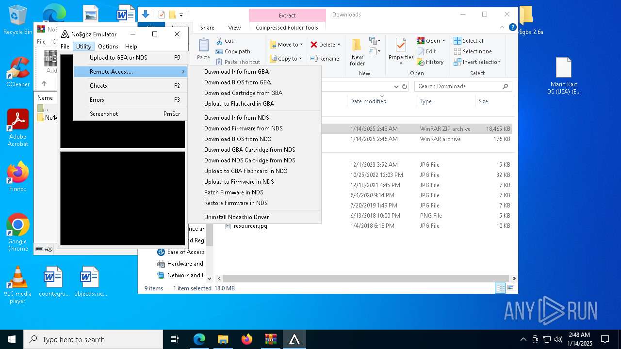The image size is (621, 349).
Task: Click Copy path in Explorer ribbon
Action: tap(233, 51)
